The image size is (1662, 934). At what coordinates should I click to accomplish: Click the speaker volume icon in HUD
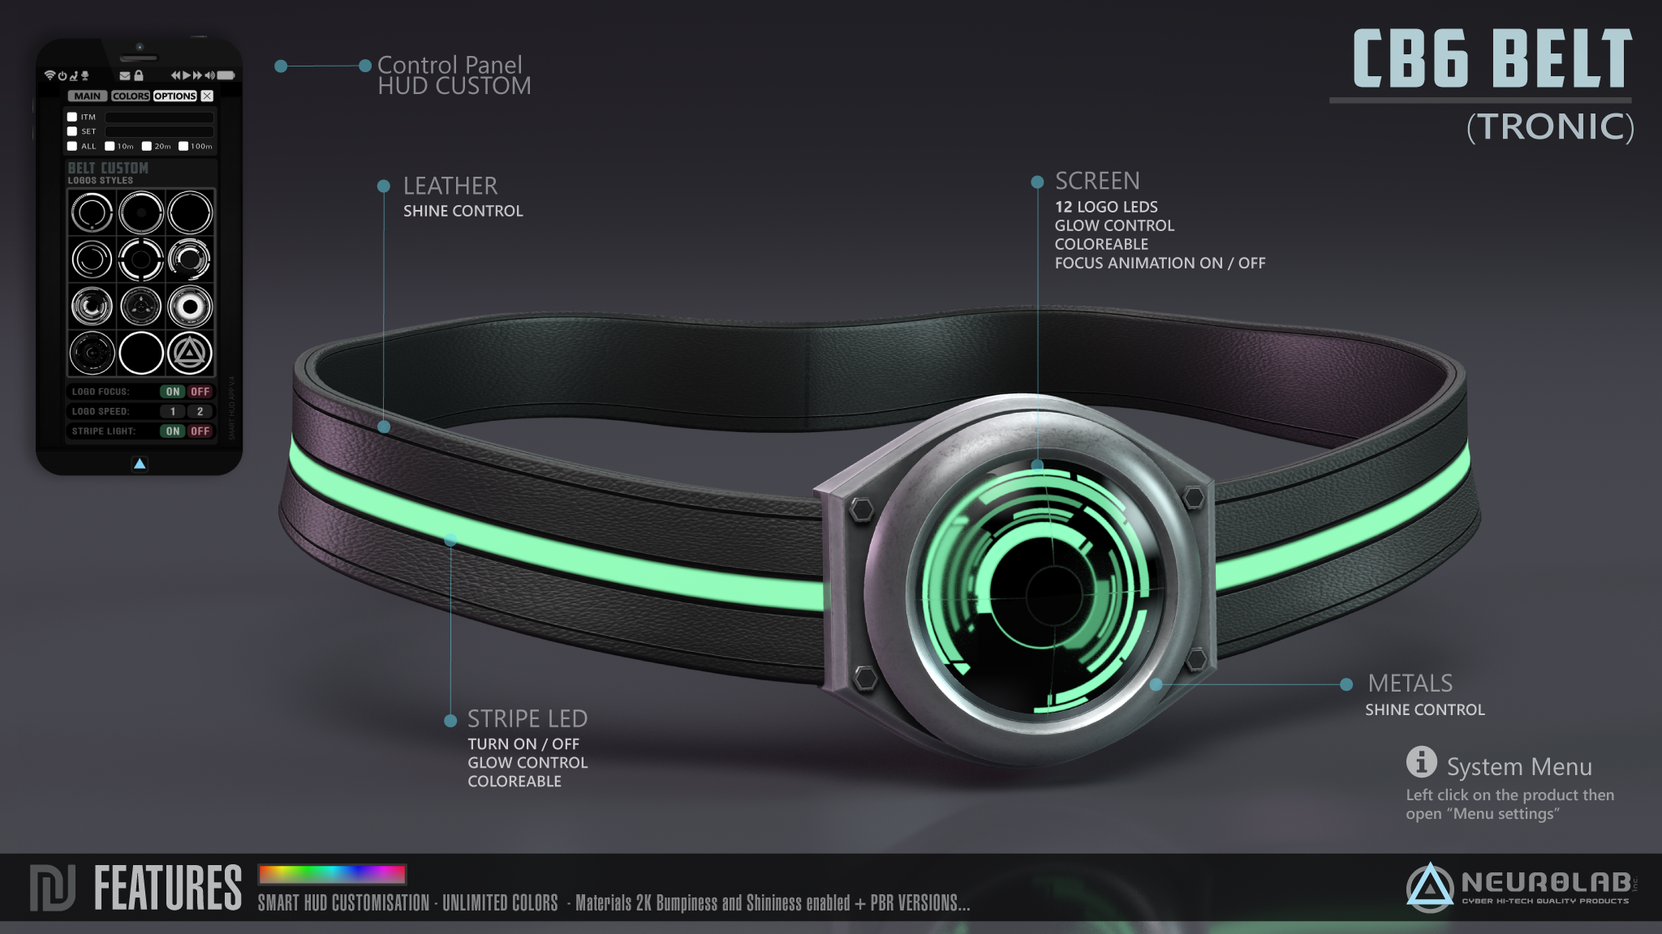coord(209,75)
